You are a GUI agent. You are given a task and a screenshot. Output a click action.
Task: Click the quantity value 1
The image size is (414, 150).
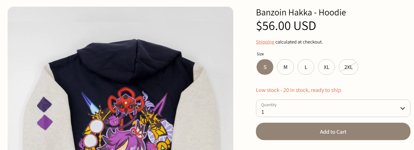(263, 112)
